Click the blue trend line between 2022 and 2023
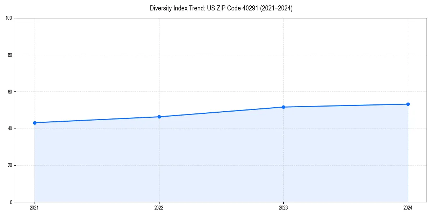Image resolution: width=432 pixels, height=216 pixels. coord(221,112)
